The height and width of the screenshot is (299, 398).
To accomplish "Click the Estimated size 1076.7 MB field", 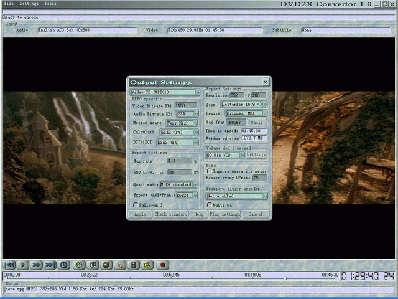I will point(254,138).
